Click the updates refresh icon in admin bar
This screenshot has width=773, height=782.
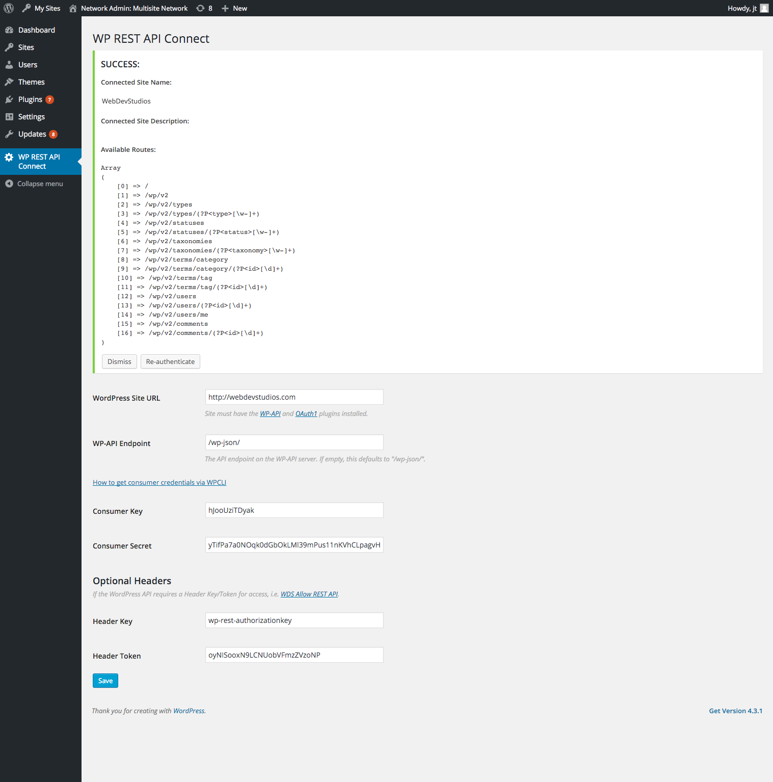[x=200, y=8]
